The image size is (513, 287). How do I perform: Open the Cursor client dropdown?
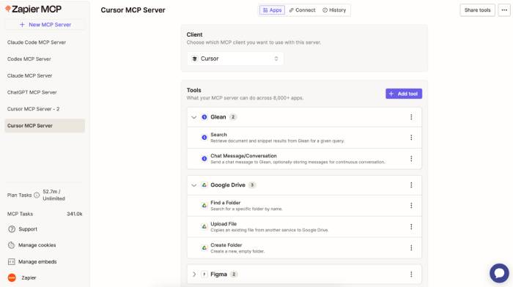[235, 59]
